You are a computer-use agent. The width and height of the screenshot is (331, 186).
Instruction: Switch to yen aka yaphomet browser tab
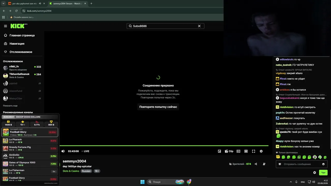[25, 4]
